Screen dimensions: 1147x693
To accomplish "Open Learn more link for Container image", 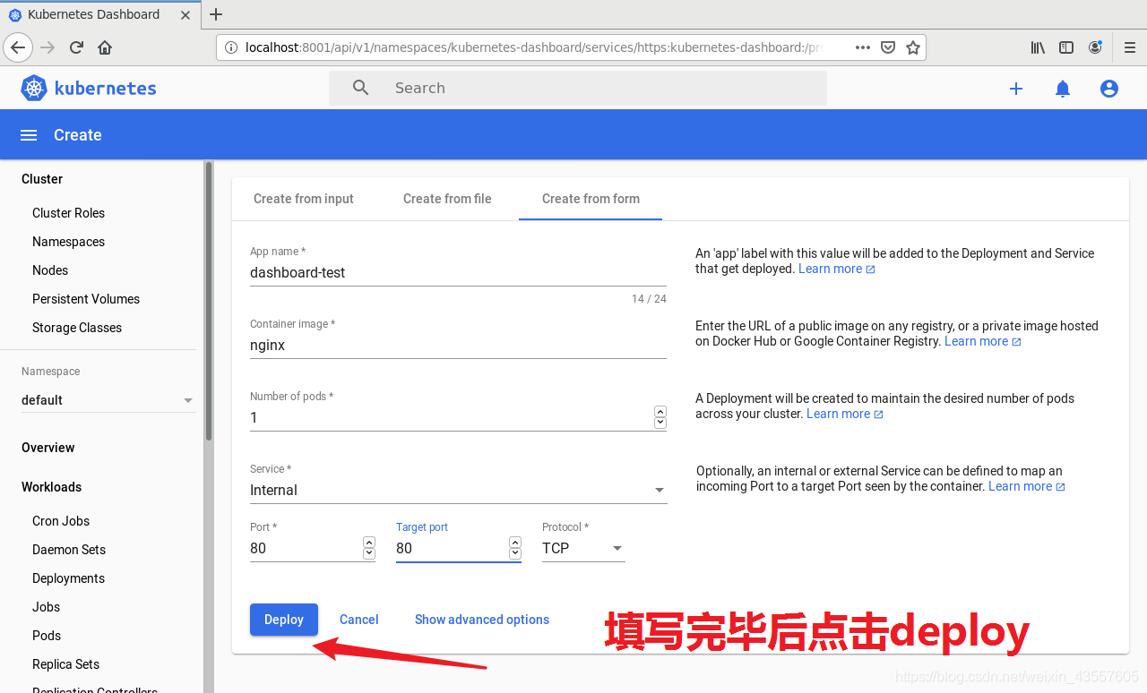I will 983,341.
